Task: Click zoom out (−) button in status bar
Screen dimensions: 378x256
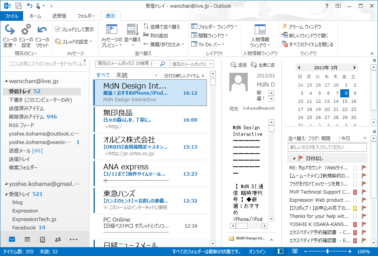Action: point(306,251)
